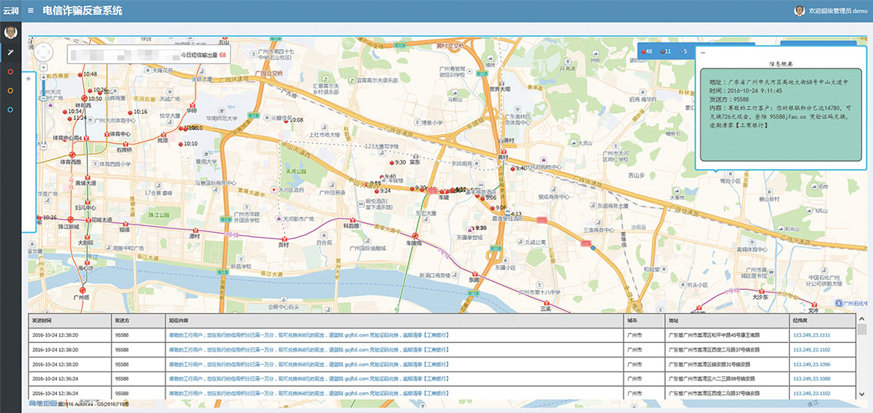The width and height of the screenshot is (873, 413).
Task: Collapse the 信息概要 info panel
Action: point(702,52)
